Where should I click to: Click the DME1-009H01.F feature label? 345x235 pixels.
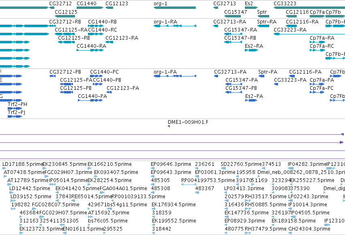click(188, 122)
